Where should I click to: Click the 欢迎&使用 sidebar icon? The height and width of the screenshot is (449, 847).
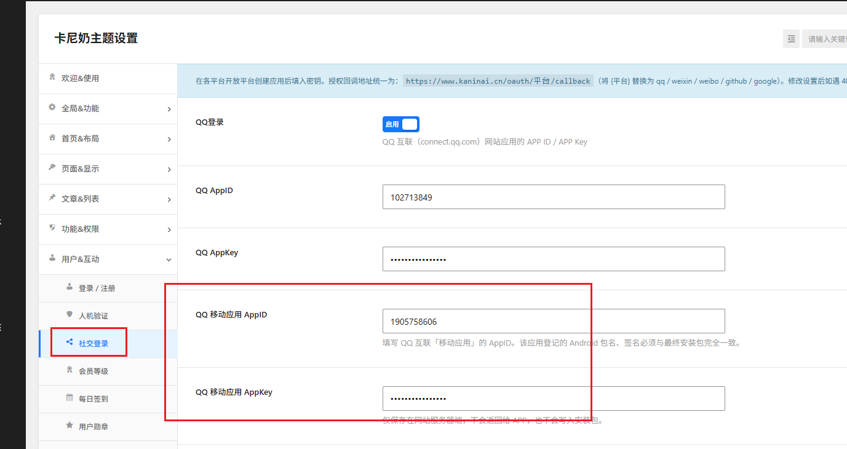coord(52,77)
